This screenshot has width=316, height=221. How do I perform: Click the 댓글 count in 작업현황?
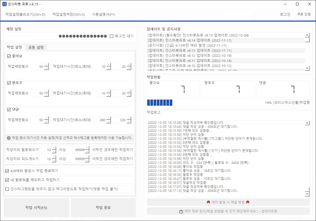click(x=292, y=89)
